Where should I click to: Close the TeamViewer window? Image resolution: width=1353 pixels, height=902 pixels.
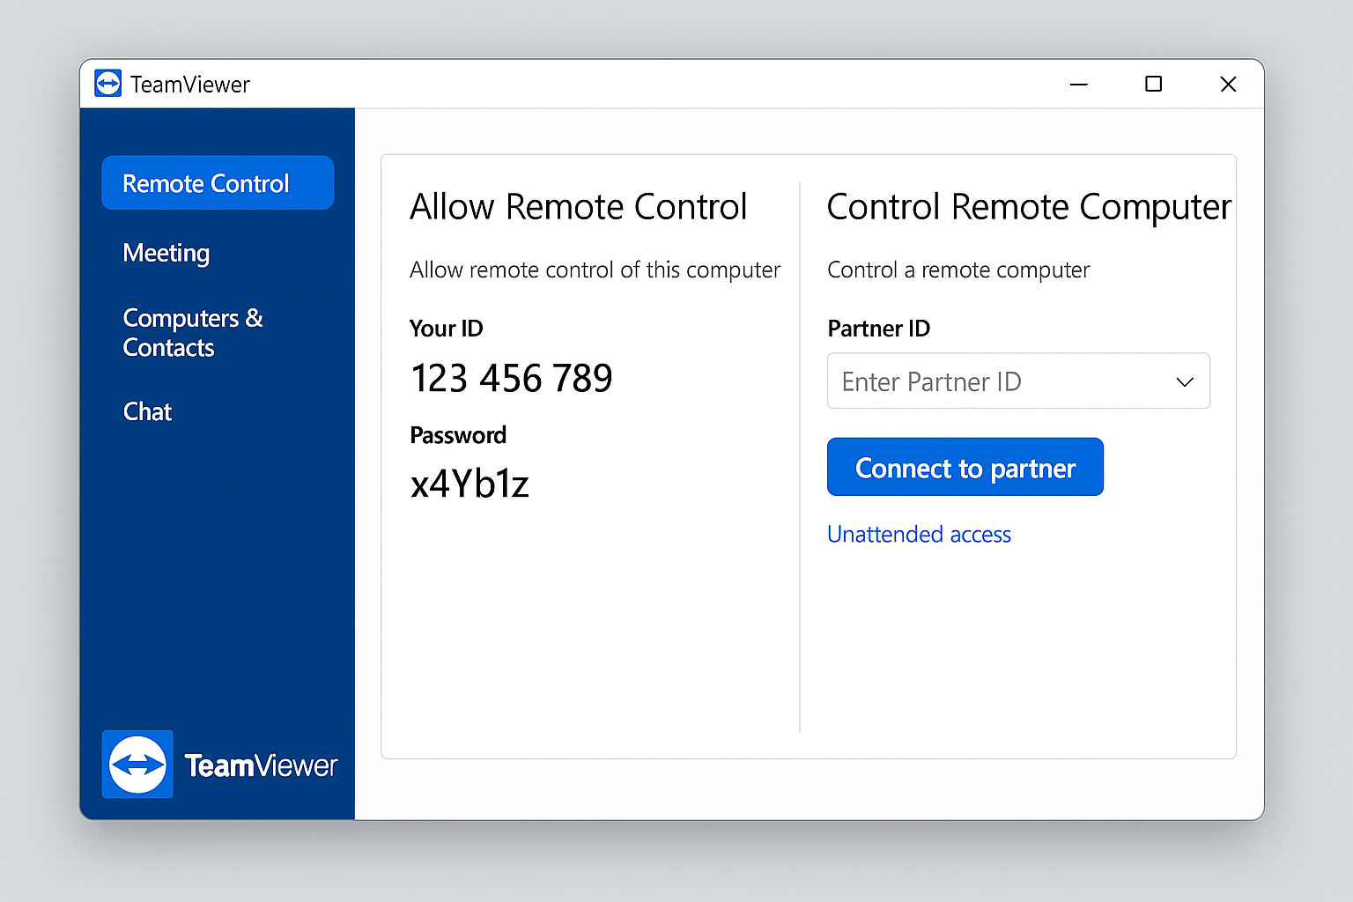[1228, 84]
